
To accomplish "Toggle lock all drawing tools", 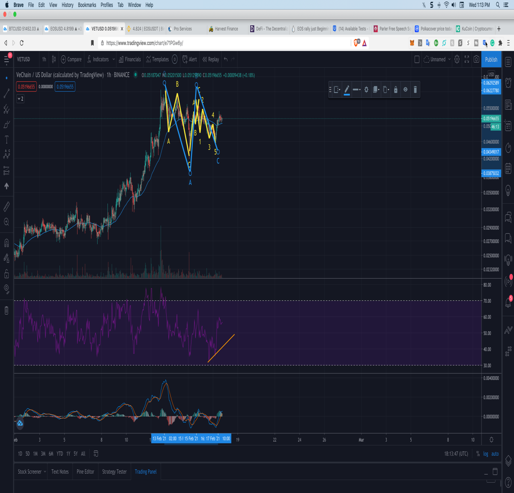I will (x=6, y=273).
